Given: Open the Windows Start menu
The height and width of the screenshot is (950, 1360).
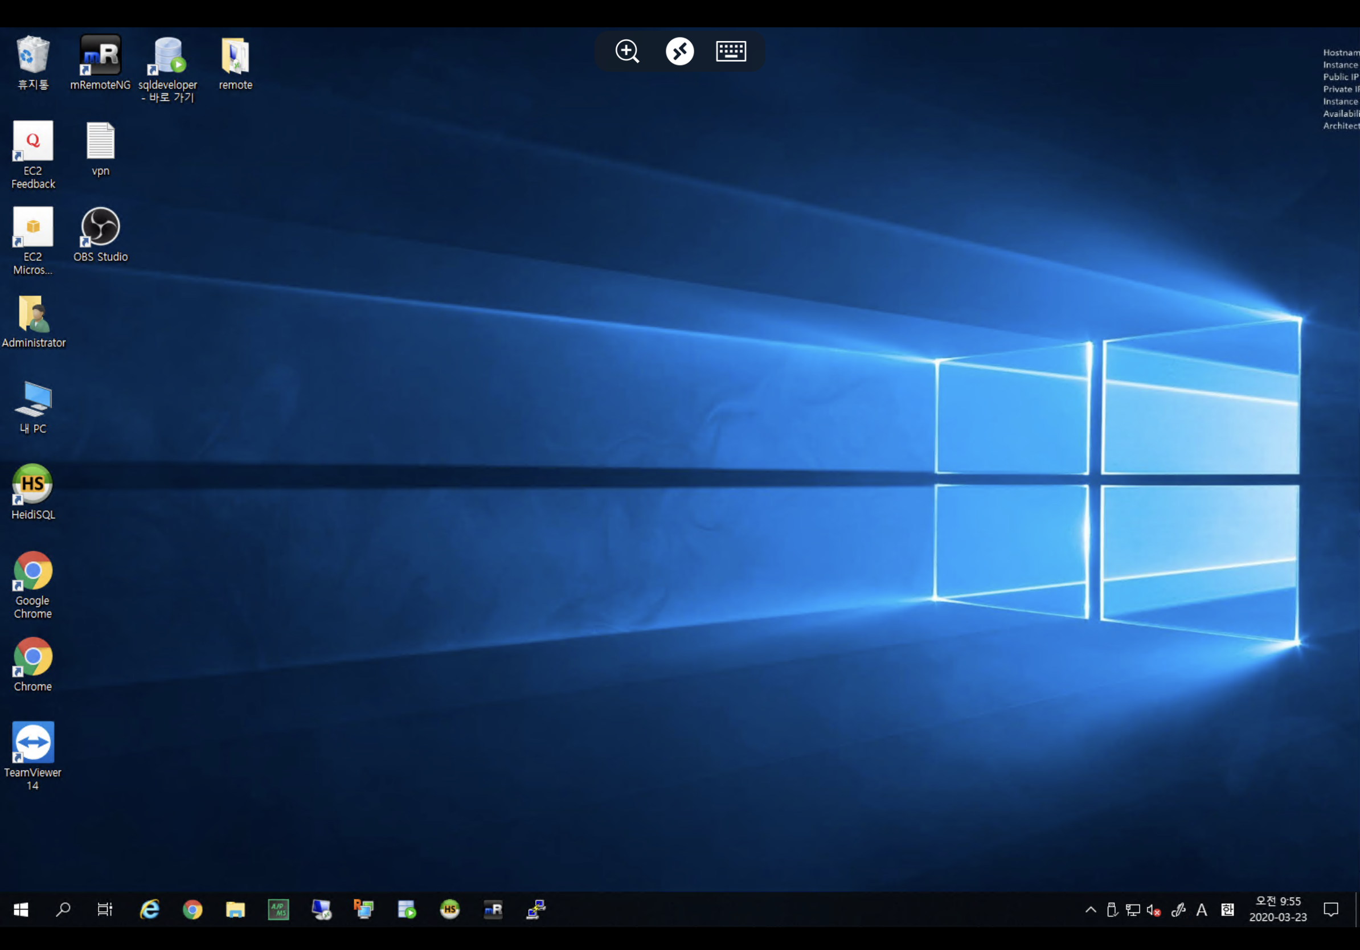Looking at the screenshot, I should click(x=21, y=909).
